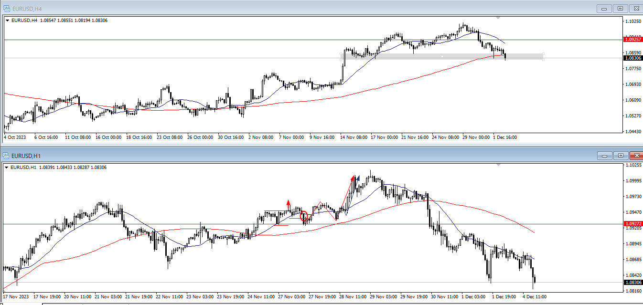
Task: Select the red circle marker on H1 chart
Action: 304,217
